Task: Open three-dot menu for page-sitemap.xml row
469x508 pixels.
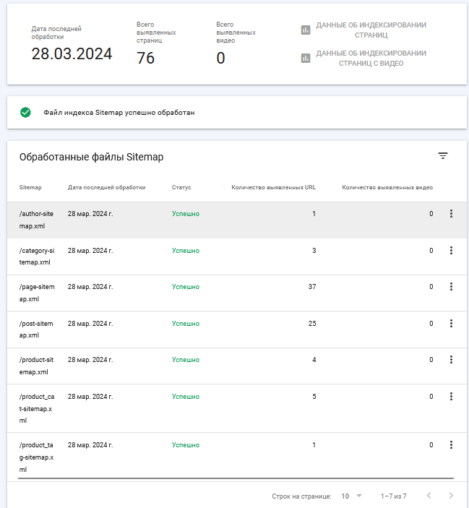Action: [x=451, y=286]
